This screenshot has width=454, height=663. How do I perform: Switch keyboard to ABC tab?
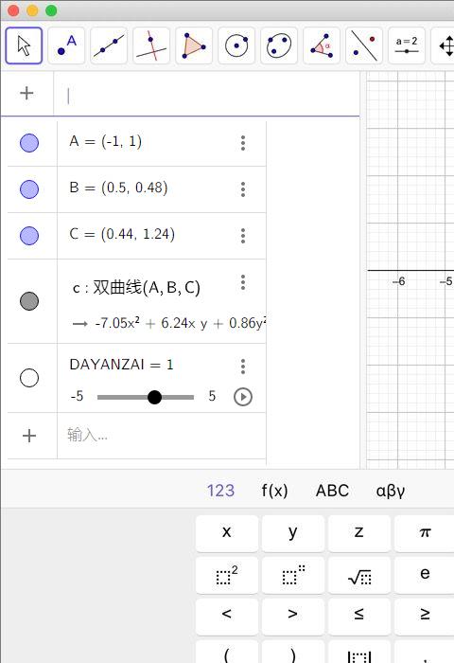coord(332,491)
